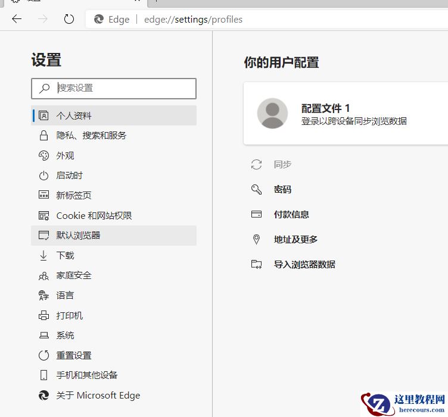This screenshot has width=448, height=417.
Task: Click the 搜索设置 search field
Action: [114, 89]
